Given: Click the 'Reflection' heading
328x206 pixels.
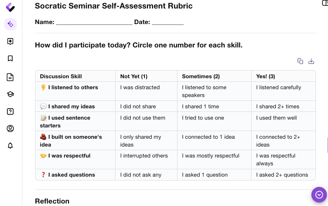Looking at the screenshot, I should click(52, 201).
